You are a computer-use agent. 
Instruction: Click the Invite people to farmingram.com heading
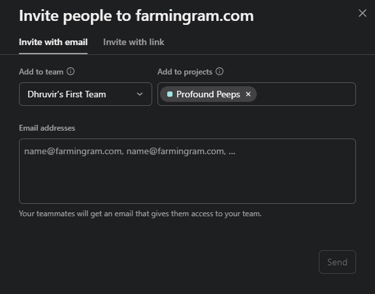[x=137, y=16]
